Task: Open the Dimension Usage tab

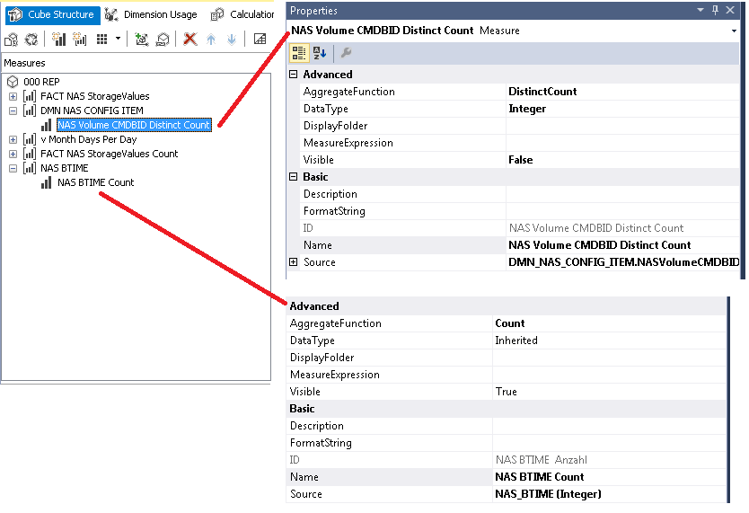Action: click(x=151, y=14)
